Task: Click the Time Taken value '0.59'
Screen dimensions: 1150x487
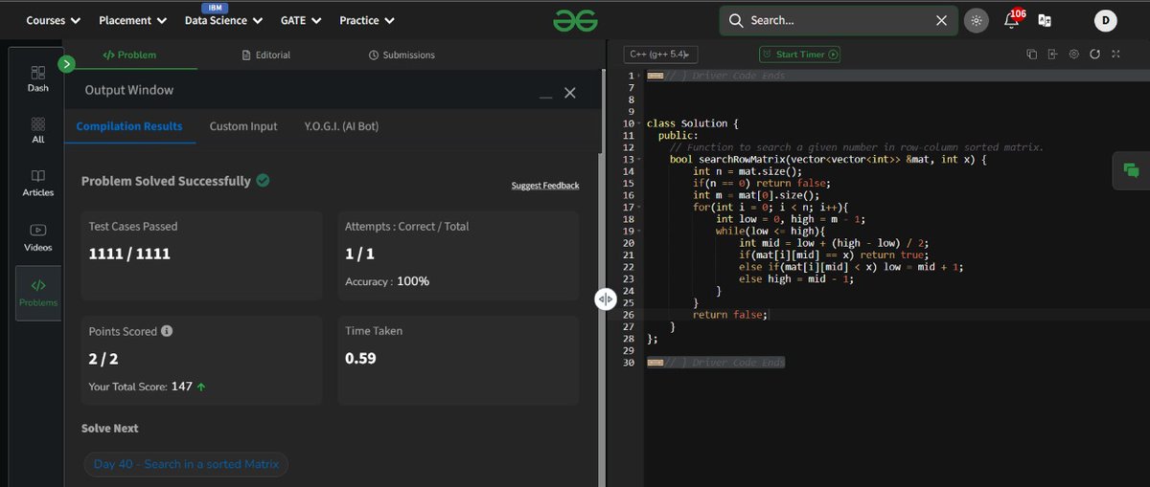Action: pyautogui.click(x=360, y=359)
